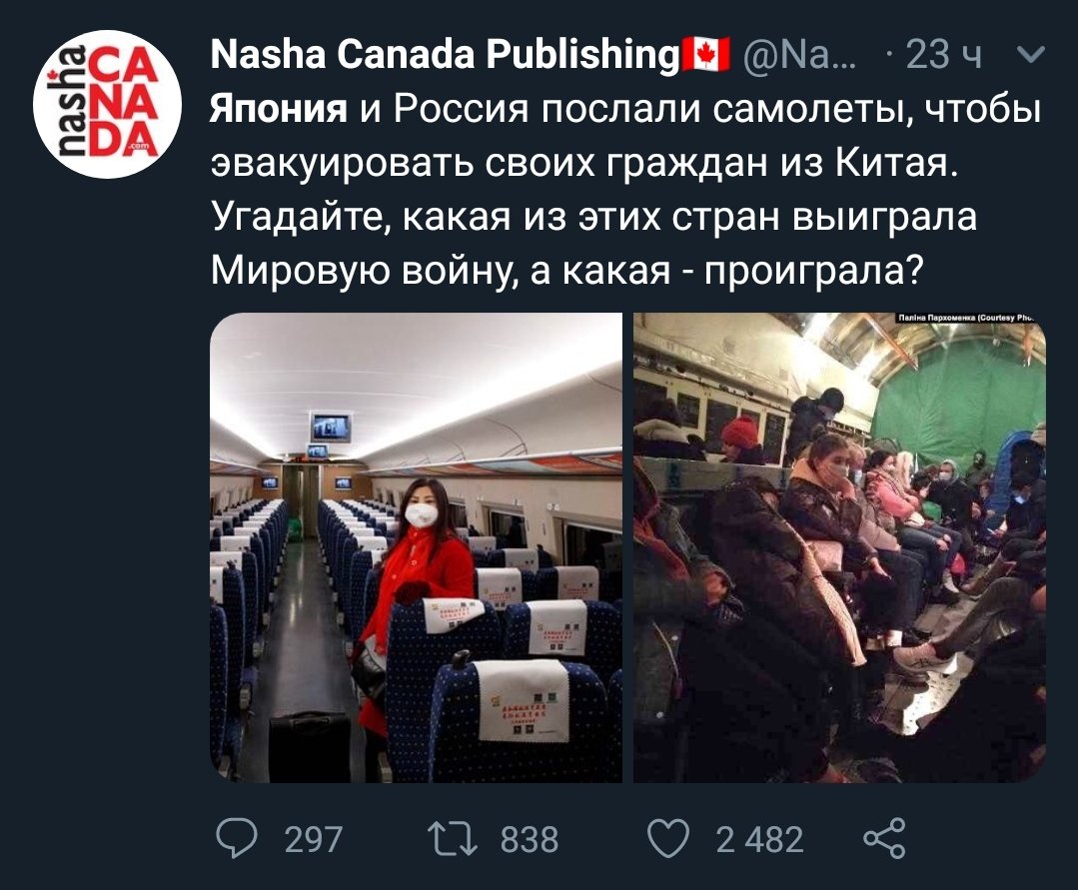The image size is (1078, 890).
Task: Click the 297 replies count
Action: click(314, 840)
